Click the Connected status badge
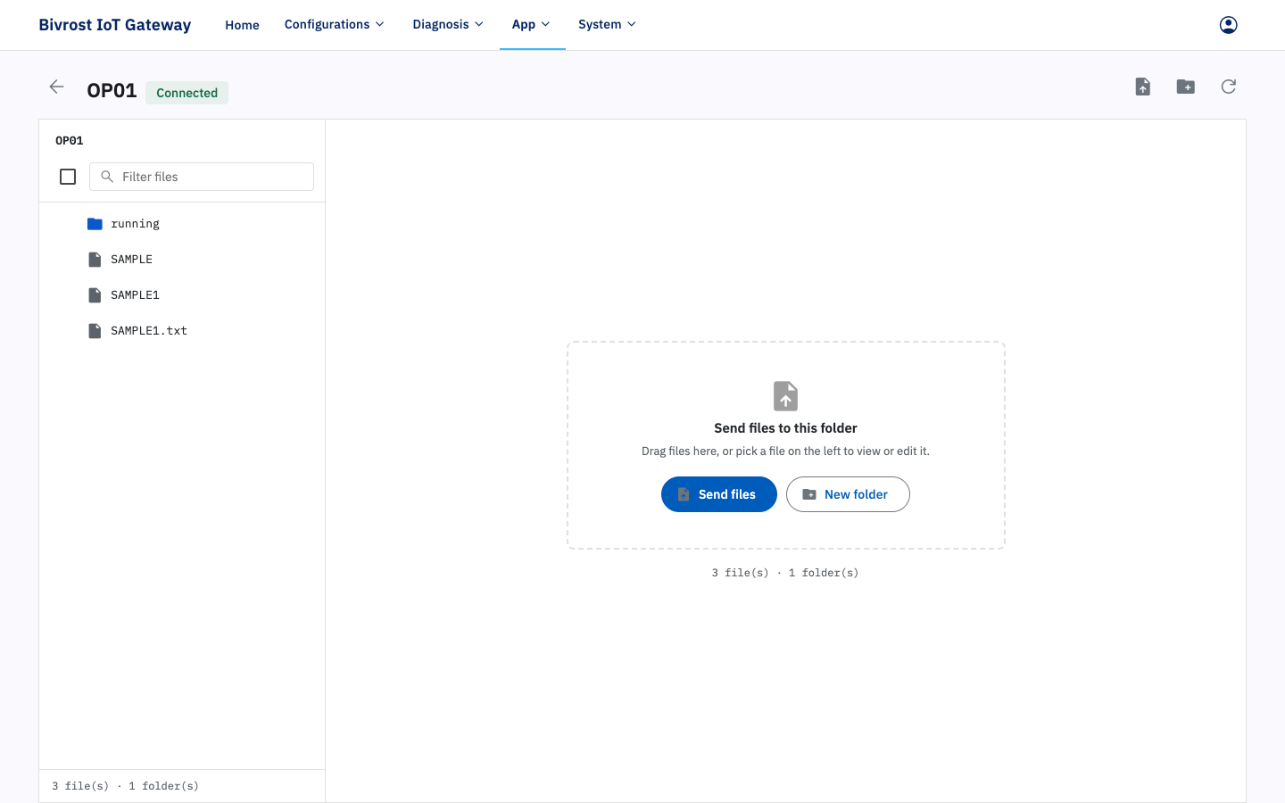The width and height of the screenshot is (1285, 803). tap(187, 93)
